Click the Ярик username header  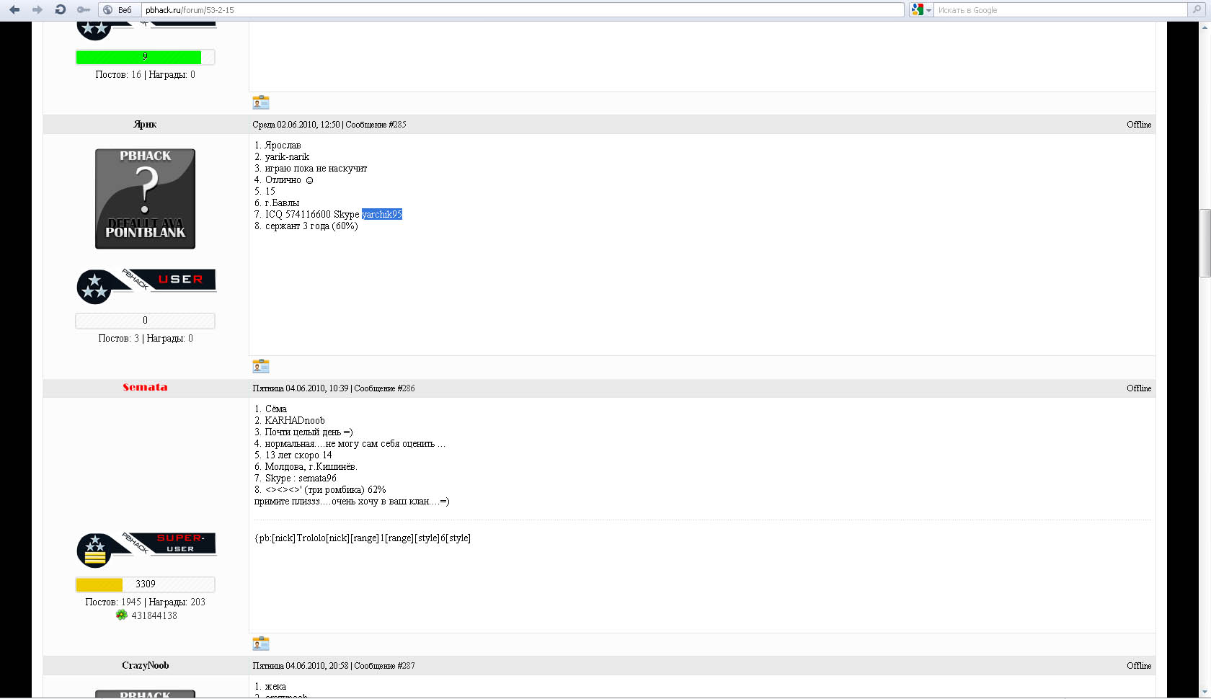click(x=145, y=124)
